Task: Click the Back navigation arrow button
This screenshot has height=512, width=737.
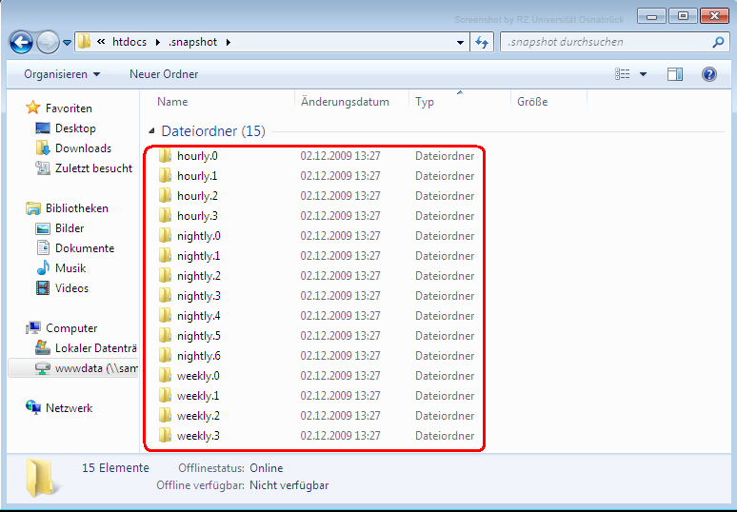Action: click(x=22, y=42)
